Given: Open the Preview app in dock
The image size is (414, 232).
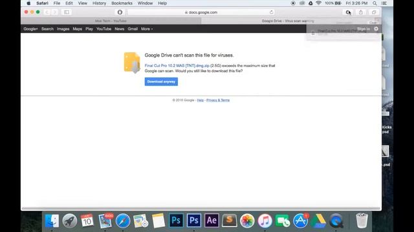Looking at the screenshot, I should tap(141, 220).
